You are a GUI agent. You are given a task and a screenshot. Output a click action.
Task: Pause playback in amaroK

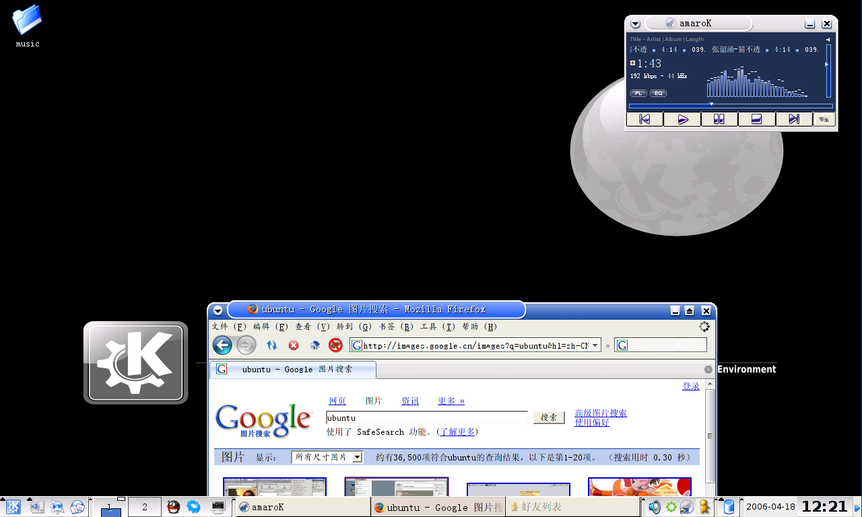click(719, 119)
